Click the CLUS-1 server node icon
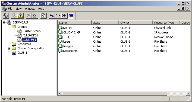Viewport: 192px width, 102px height. [x=14, y=53]
